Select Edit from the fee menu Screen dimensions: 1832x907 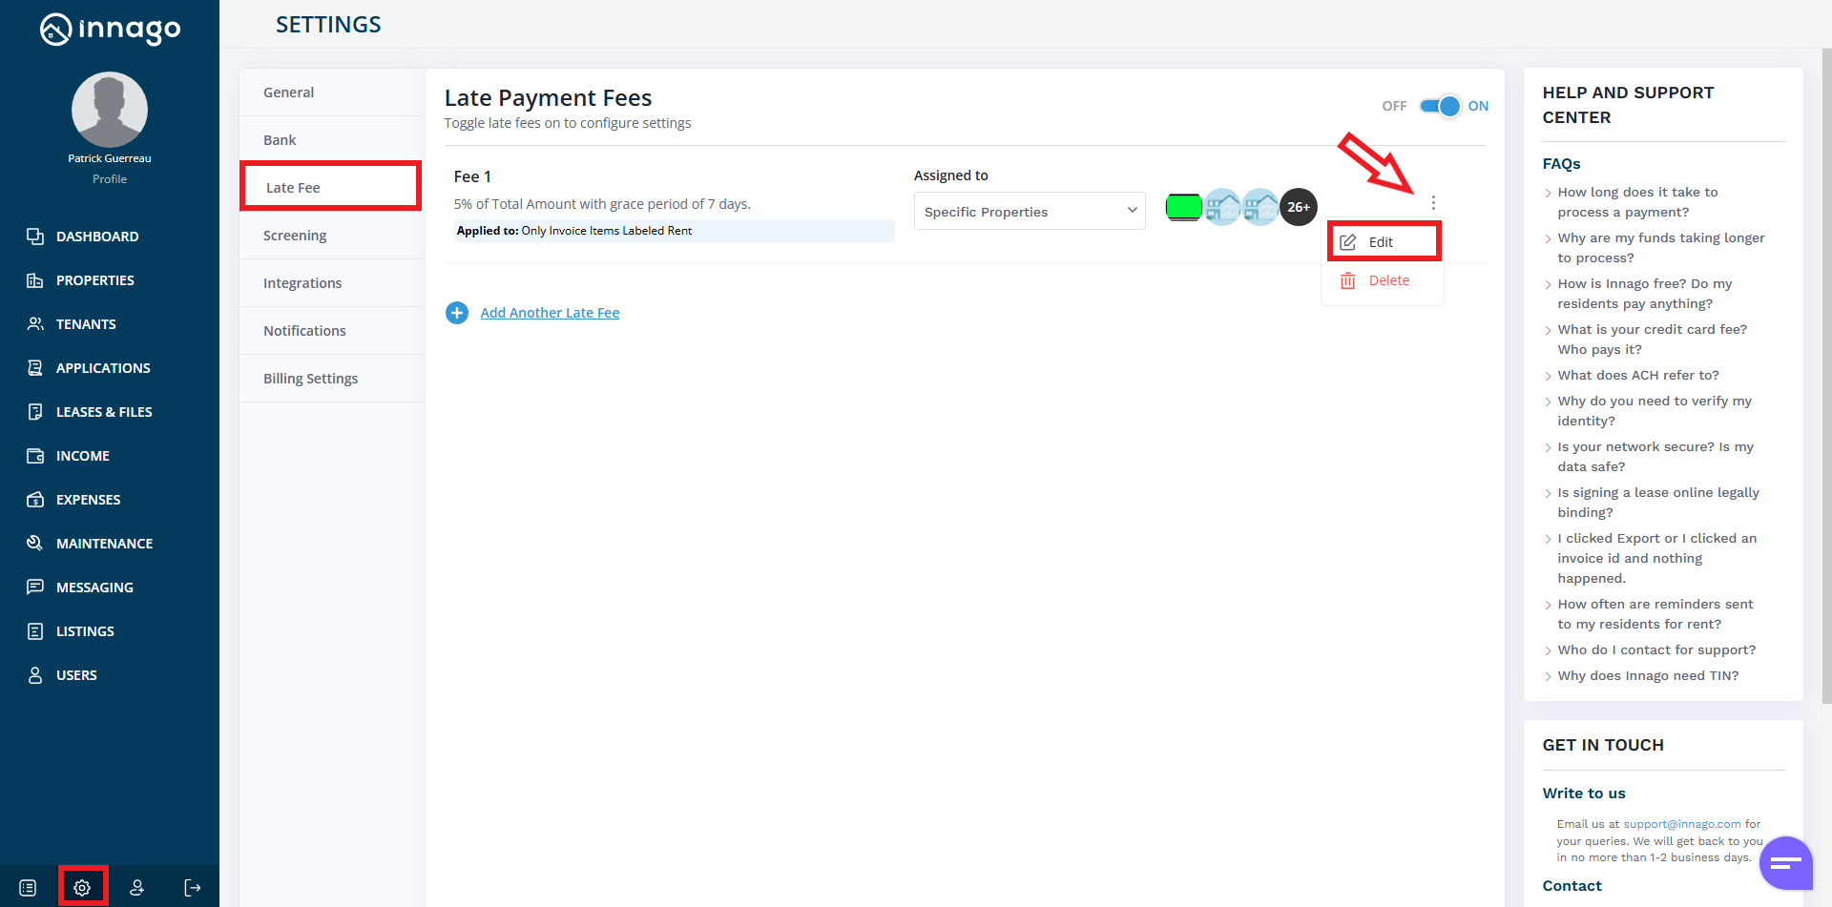(1380, 242)
